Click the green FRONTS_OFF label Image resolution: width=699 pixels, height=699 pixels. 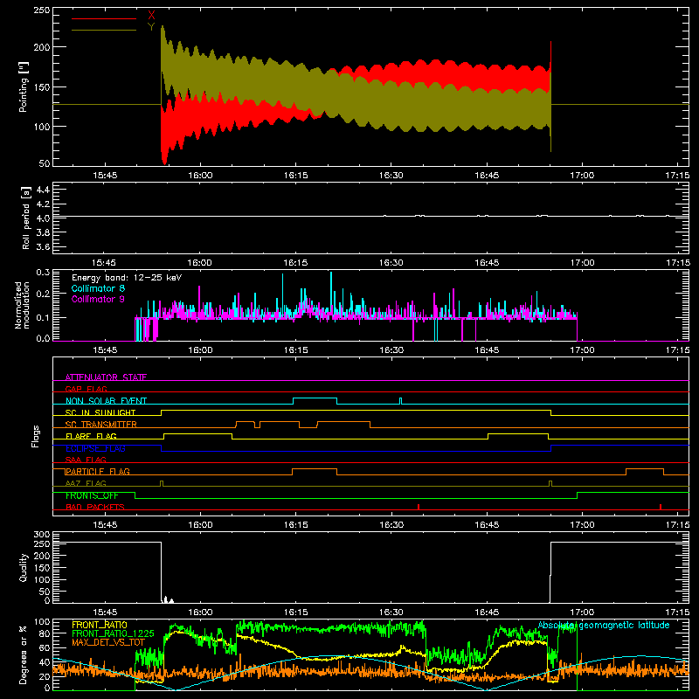(x=92, y=495)
